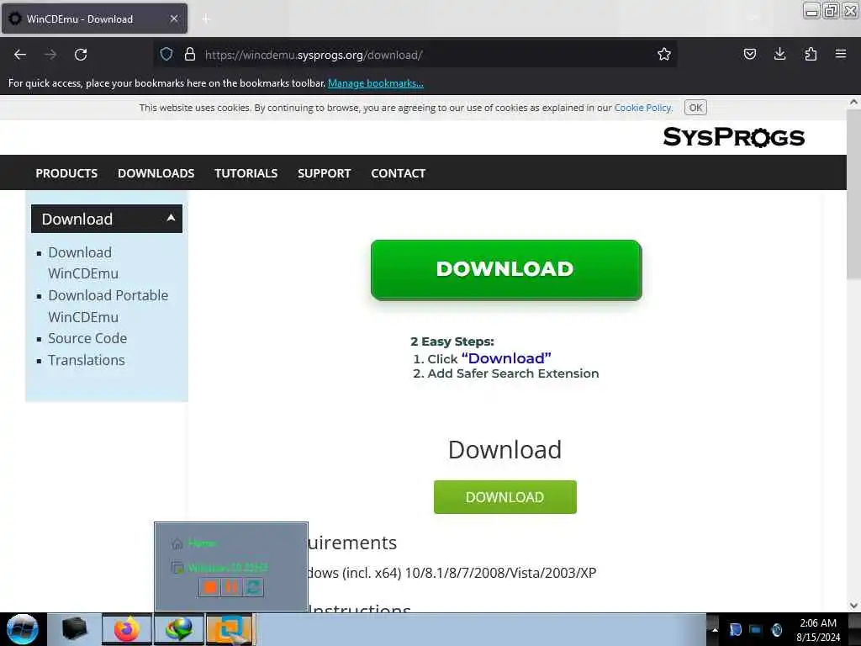
Task: Click the large green DOWNLOAD banner button
Action: point(505,270)
